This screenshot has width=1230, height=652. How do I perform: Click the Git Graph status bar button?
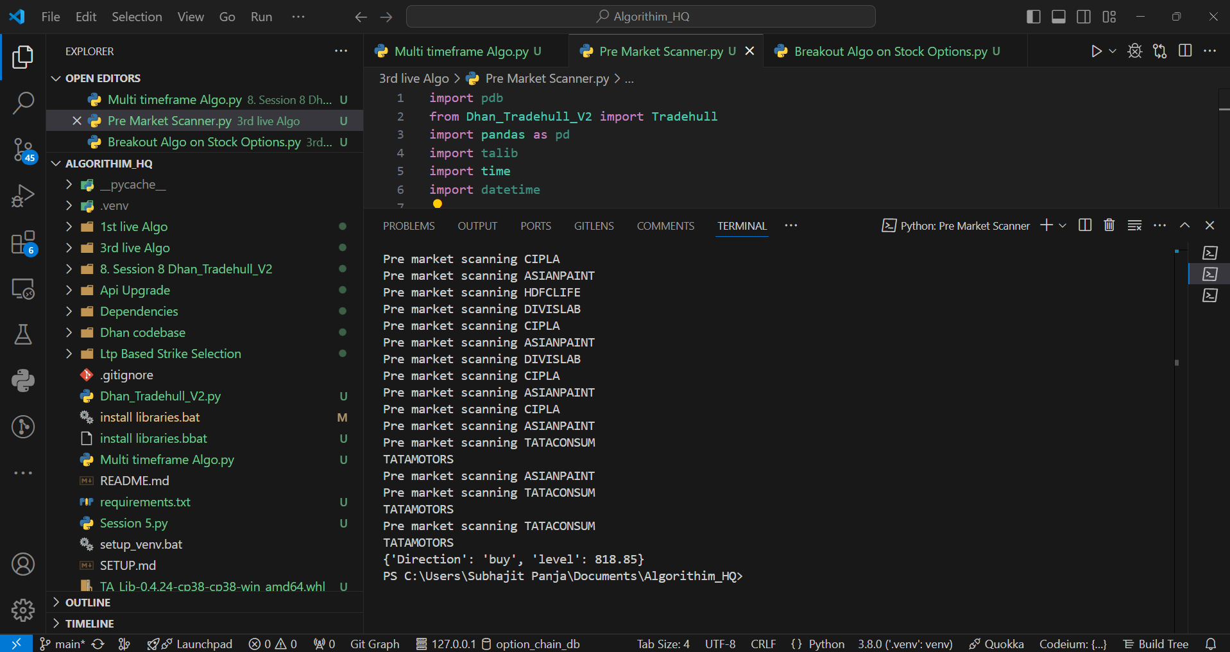pos(375,644)
